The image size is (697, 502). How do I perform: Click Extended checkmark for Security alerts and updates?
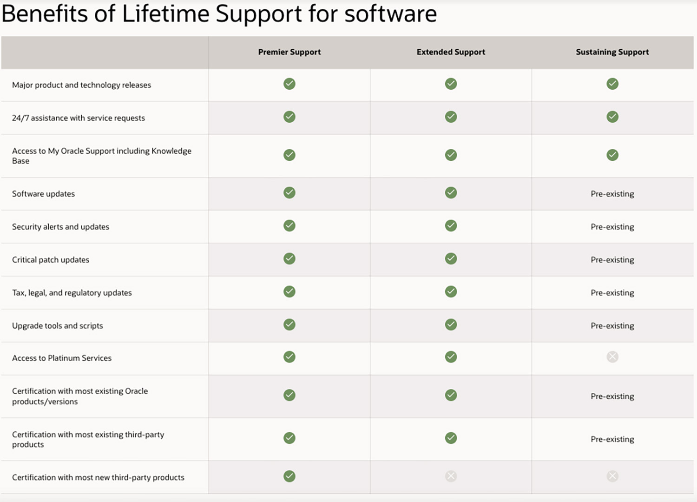click(x=451, y=225)
